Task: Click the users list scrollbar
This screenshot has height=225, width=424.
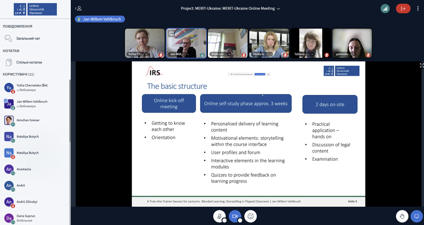Action: pyautogui.click(x=70, y=111)
